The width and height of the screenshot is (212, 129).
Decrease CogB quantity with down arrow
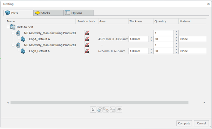(176, 52)
